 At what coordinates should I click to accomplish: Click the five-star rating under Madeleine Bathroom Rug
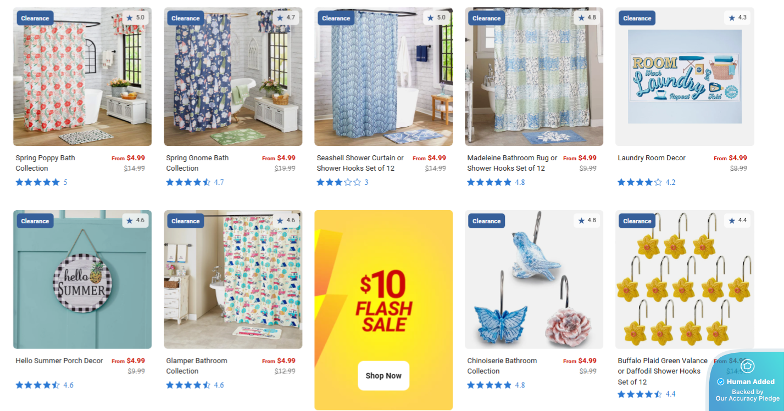tap(489, 182)
